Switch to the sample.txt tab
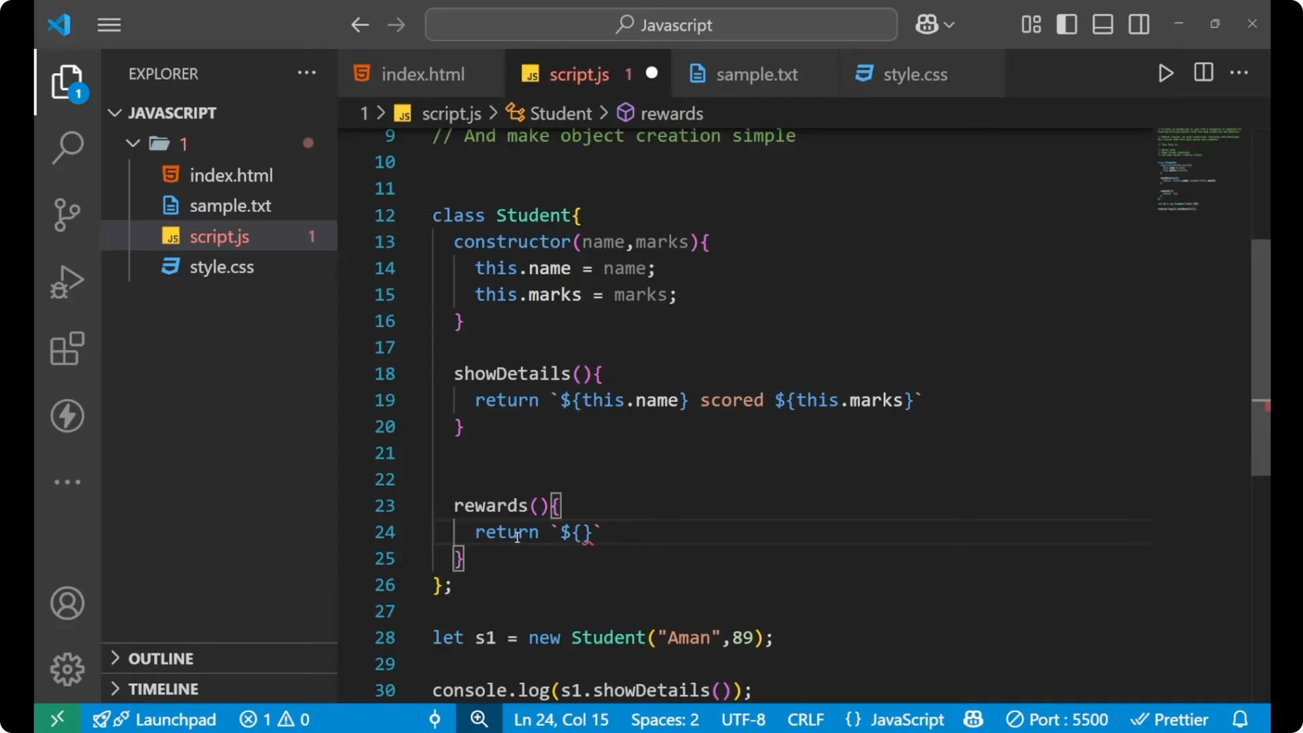 coord(758,74)
